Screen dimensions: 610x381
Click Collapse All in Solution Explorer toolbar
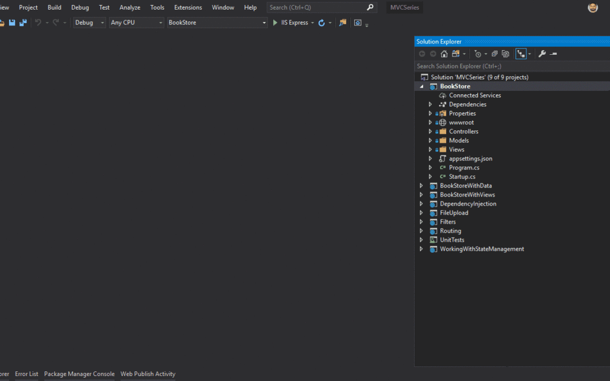pyautogui.click(x=494, y=54)
